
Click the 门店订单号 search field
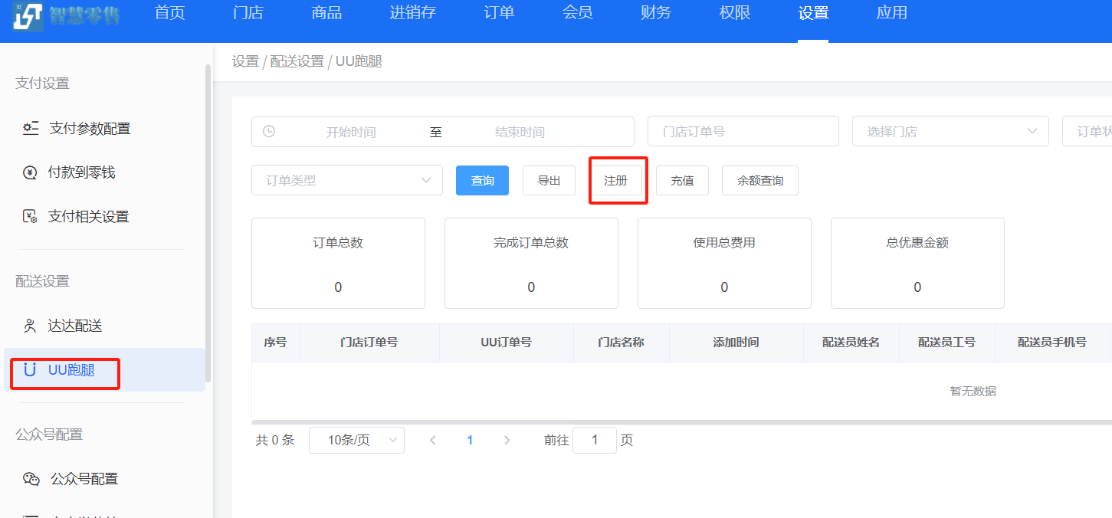(743, 131)
